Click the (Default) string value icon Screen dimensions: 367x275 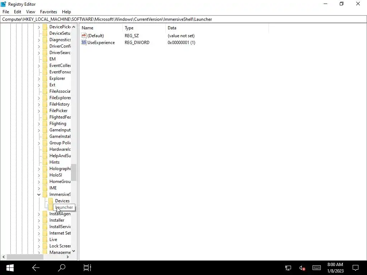(x=84, y=35)
